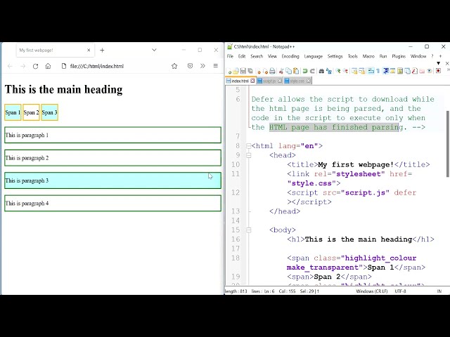The height and width of the screenshot is (337, 450).
Task: Toggle the INS/OVR mode in the status bar
Action: [439, 291]
